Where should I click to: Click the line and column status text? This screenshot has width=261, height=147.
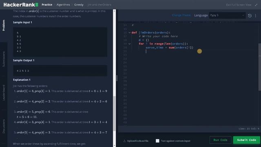pyautogui.click(x=249, y=129)
